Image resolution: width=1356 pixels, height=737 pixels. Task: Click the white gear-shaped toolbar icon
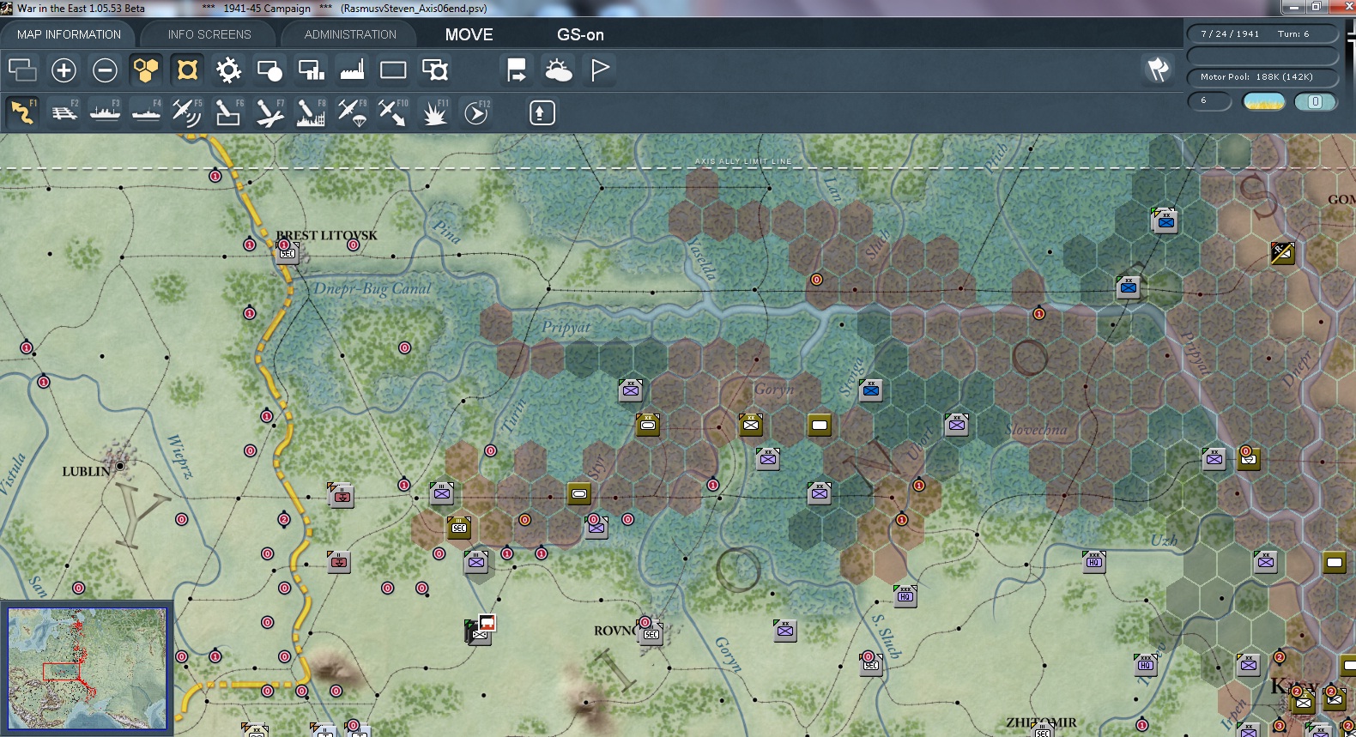point(228,69)
